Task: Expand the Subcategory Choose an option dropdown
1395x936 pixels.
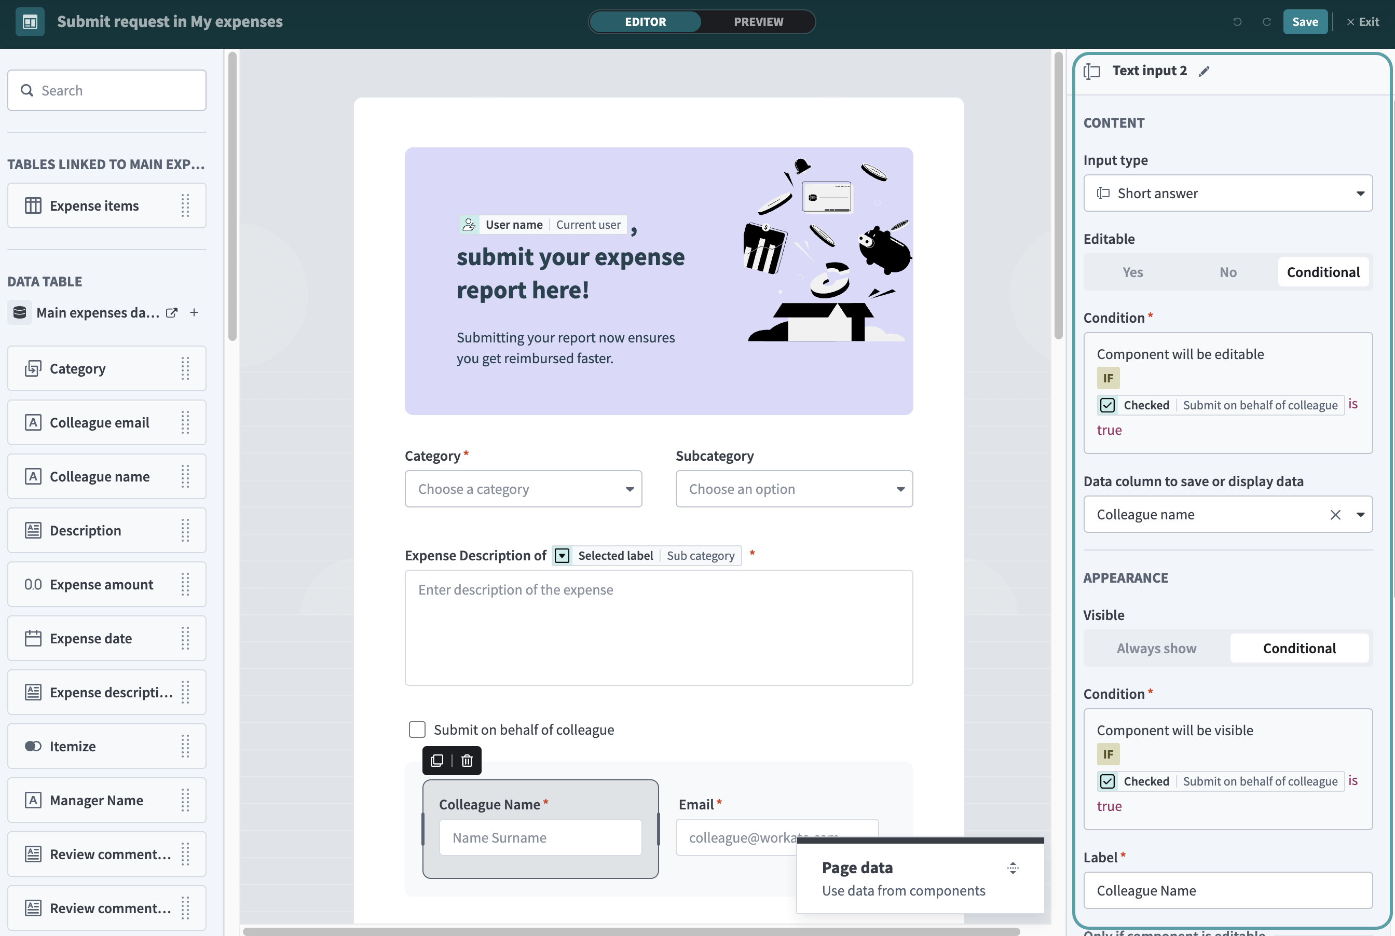Action: click(794, 489)
